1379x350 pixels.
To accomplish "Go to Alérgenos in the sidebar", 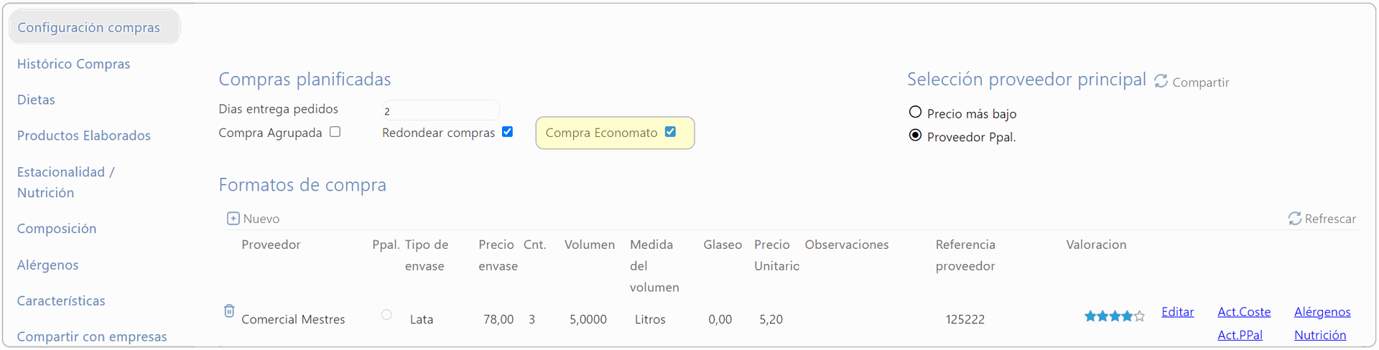I will [48, 265].
